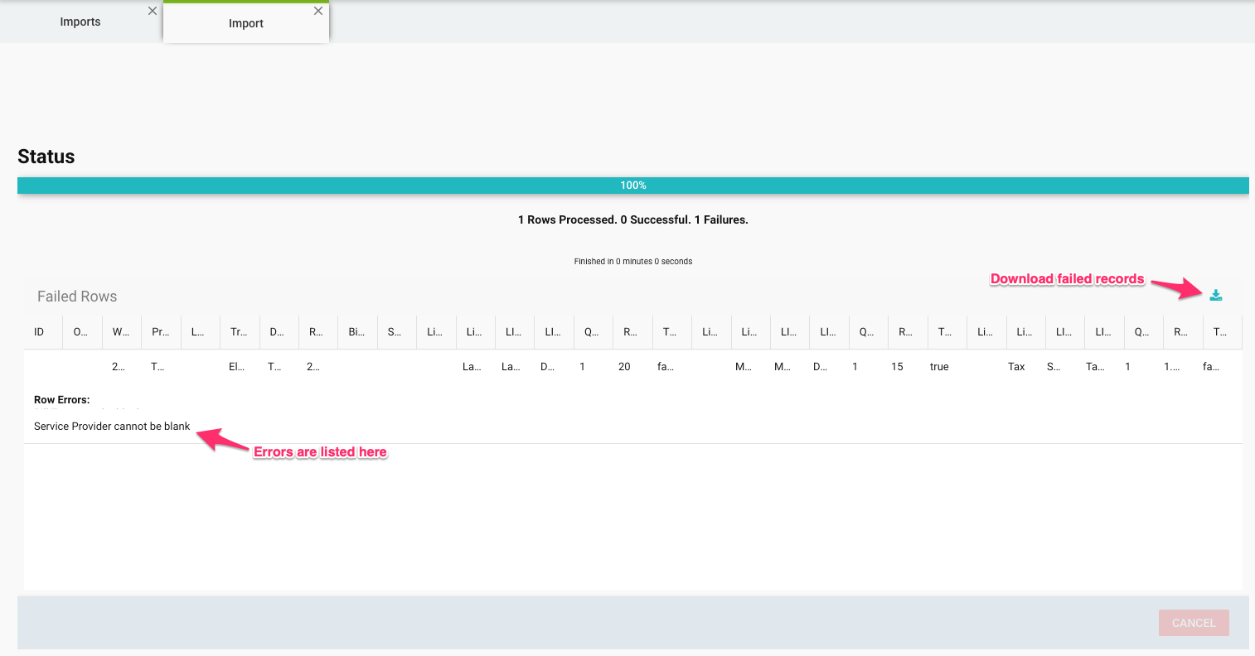Click the 'Pr...' column header
The width and height of the screenshot is (1255, 656).
[x=161, y=331]
